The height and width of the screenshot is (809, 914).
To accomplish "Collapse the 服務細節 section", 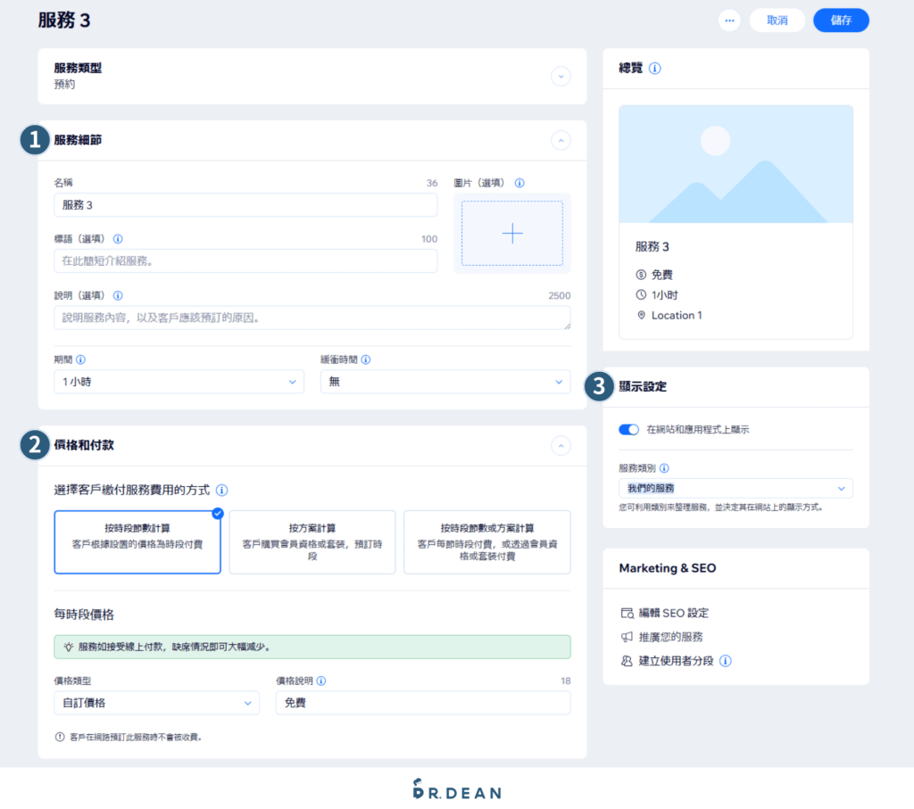I will tap(561, 140).
